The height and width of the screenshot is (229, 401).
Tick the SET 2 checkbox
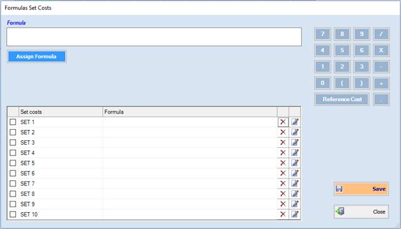(12, 132)
